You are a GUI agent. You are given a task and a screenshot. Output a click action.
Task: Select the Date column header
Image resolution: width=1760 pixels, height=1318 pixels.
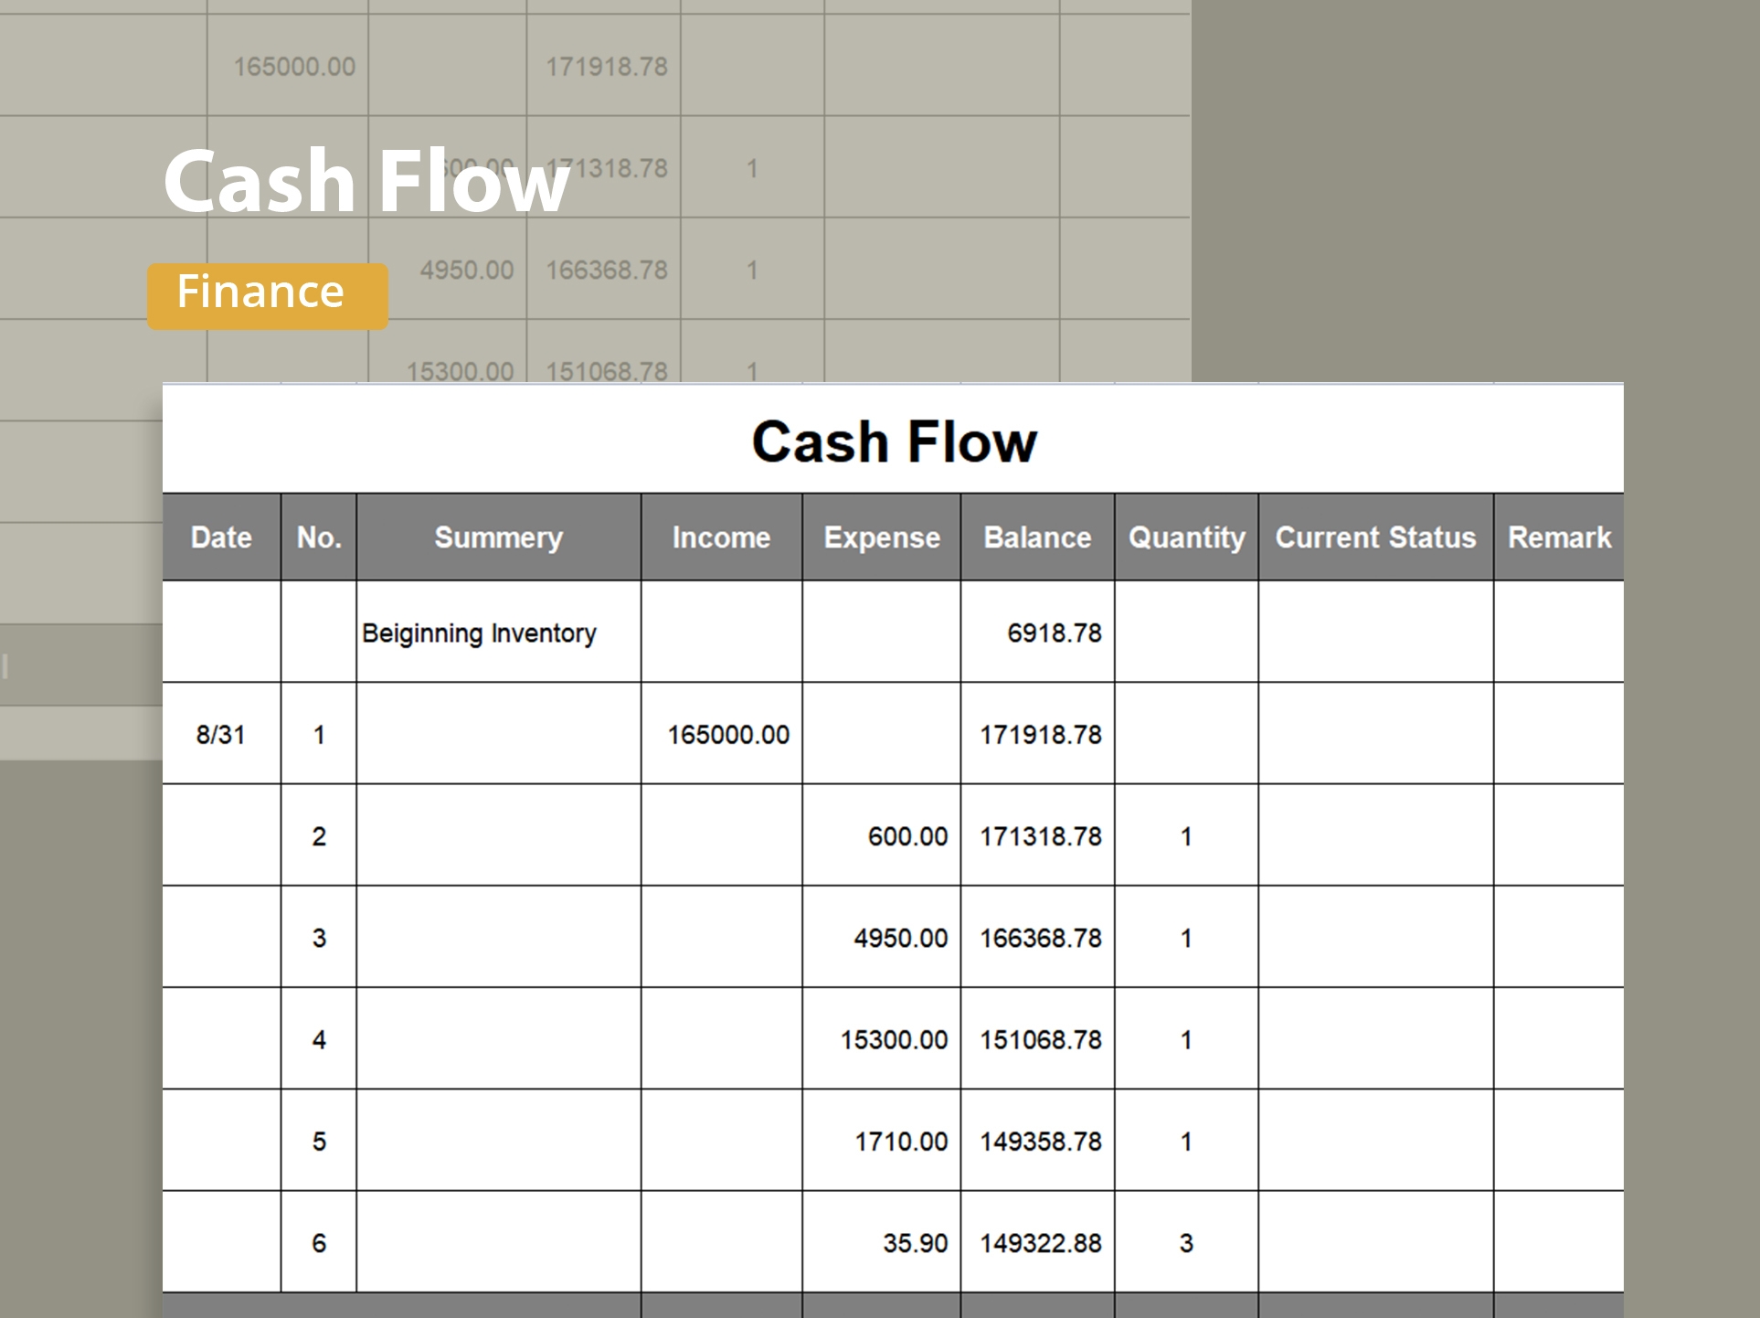221,537
